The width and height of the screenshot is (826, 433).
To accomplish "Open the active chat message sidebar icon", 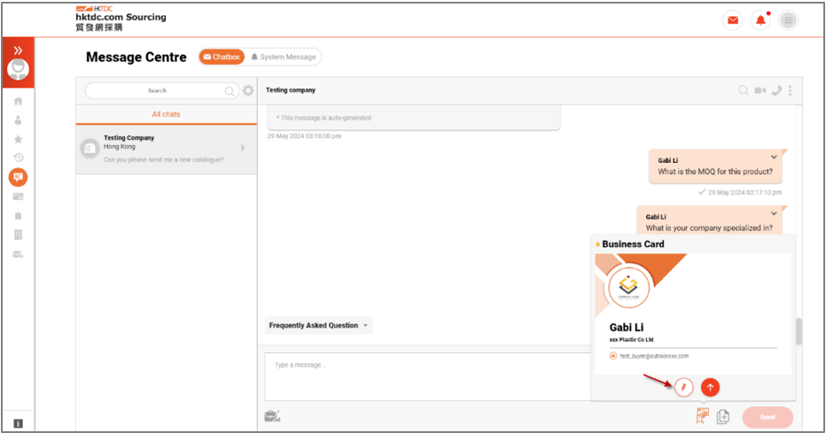I will pos(18,177).
